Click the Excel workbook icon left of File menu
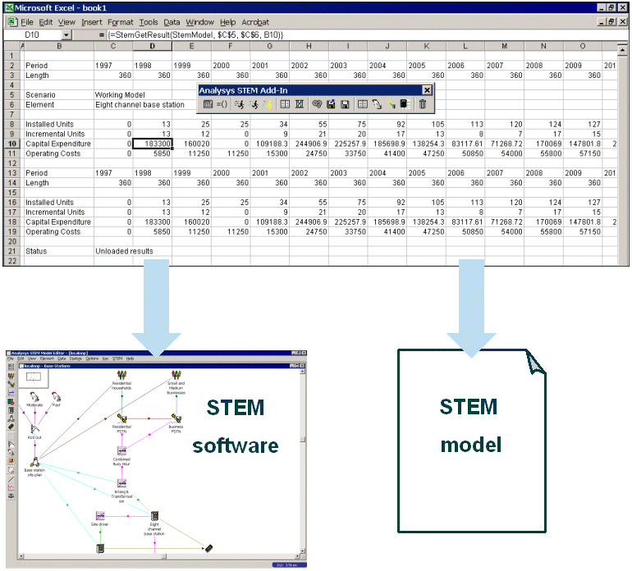Screen dimensions: 632x571 pyautogui.click(x=11, y=21)
